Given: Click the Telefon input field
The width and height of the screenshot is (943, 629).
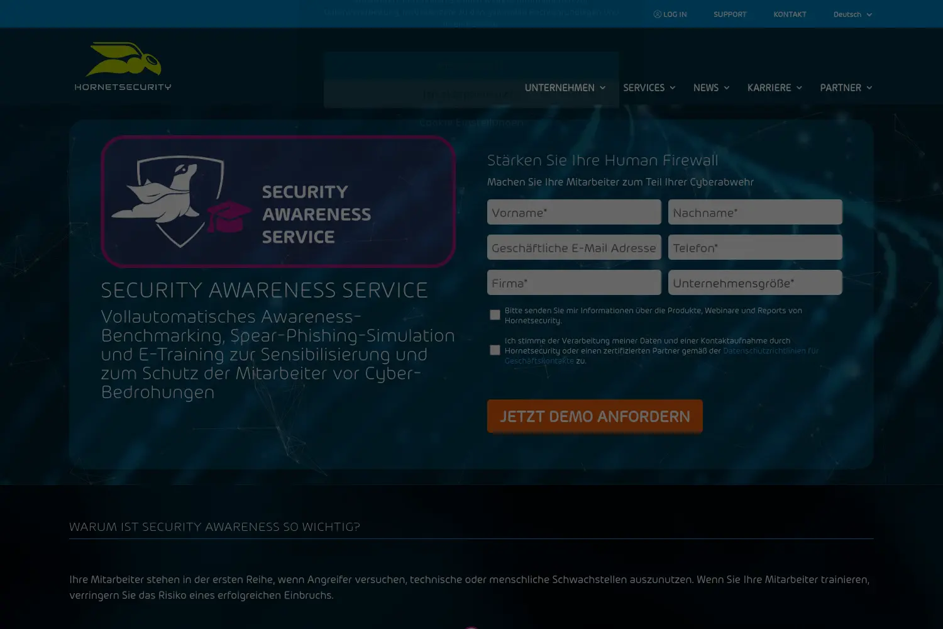Looking at the screenshot, I should click(x=755, y=247).
